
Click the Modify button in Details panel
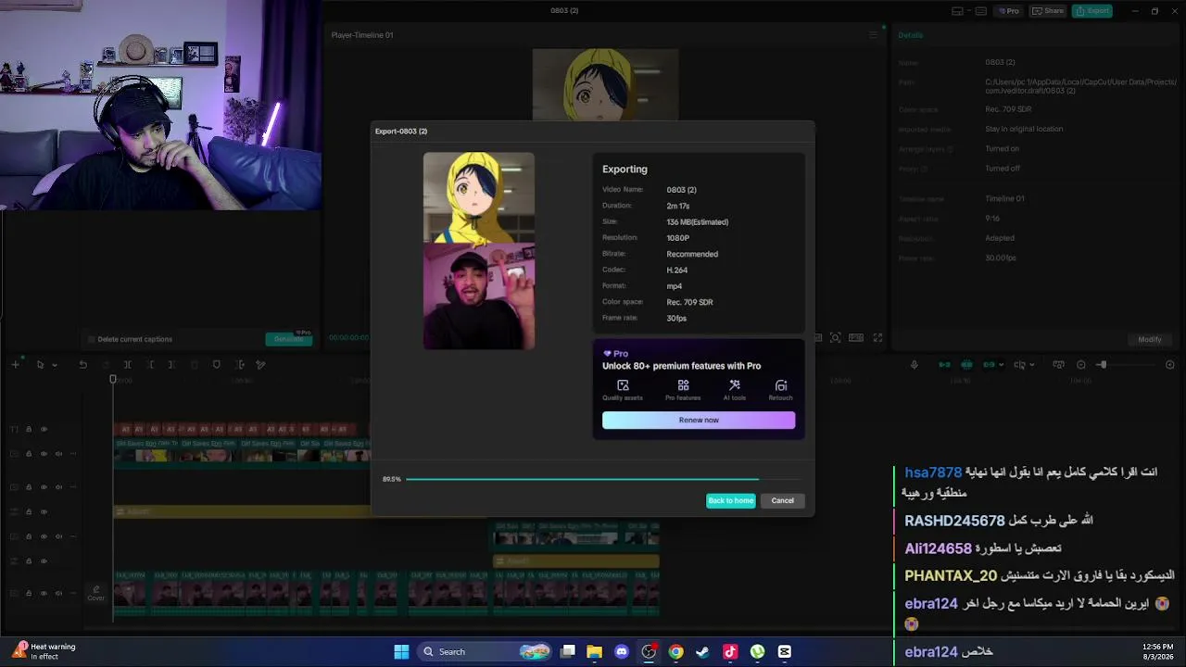pyautogui.click(x=1150, y=339)
